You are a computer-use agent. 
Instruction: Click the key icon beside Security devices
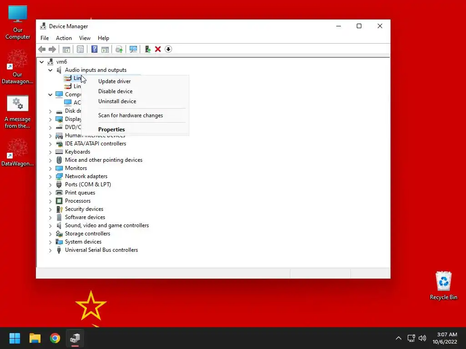click(59, 209)
